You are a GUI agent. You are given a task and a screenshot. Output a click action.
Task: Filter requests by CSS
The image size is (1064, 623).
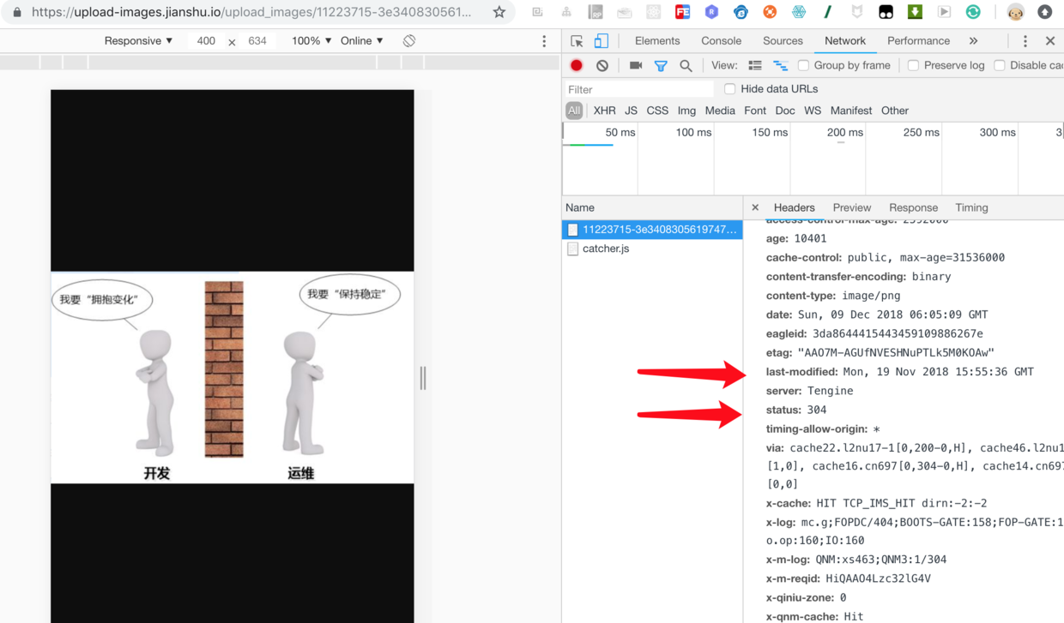pyautogui.click(x=657, y=111)
